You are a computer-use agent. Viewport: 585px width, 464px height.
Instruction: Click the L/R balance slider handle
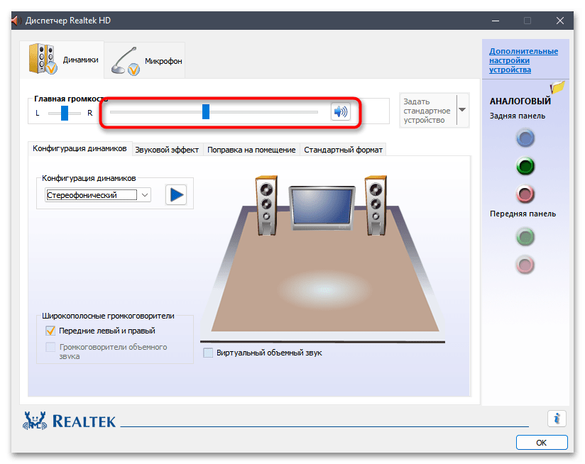[65, 113]
